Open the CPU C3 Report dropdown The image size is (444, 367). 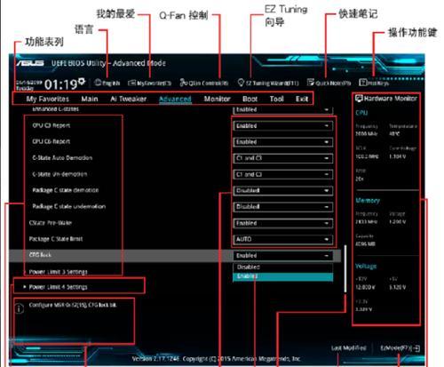click(x=282, y=126)
